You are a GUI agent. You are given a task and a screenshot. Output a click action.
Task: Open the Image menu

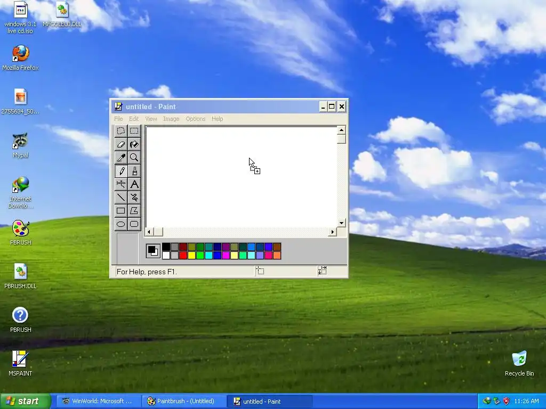coord(171,119)
